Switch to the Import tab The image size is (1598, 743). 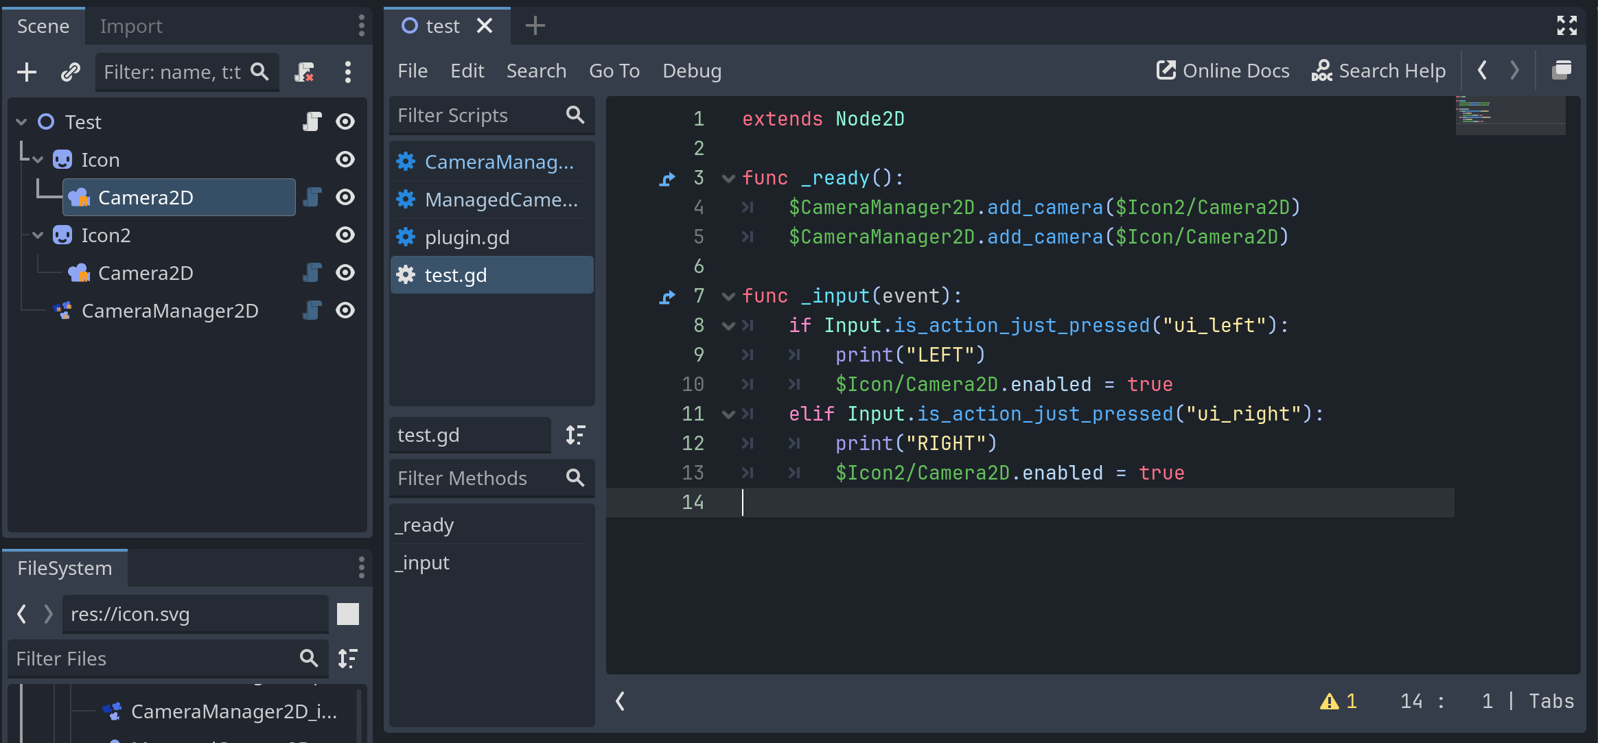(x=130, y=26)
